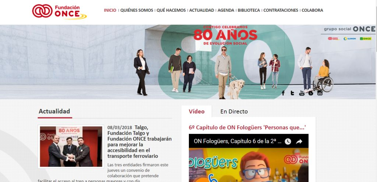Open the Blogger social icon
377x182 pixels.
tap(311, 93)
